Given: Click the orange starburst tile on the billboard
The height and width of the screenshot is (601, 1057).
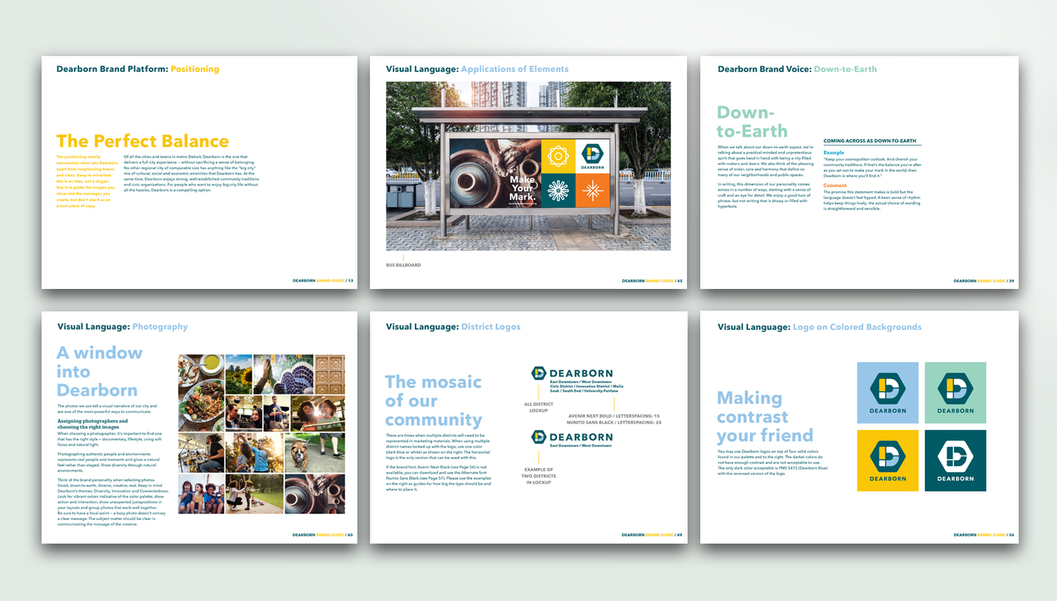Looking at the screenshot, I should (593, 191).
